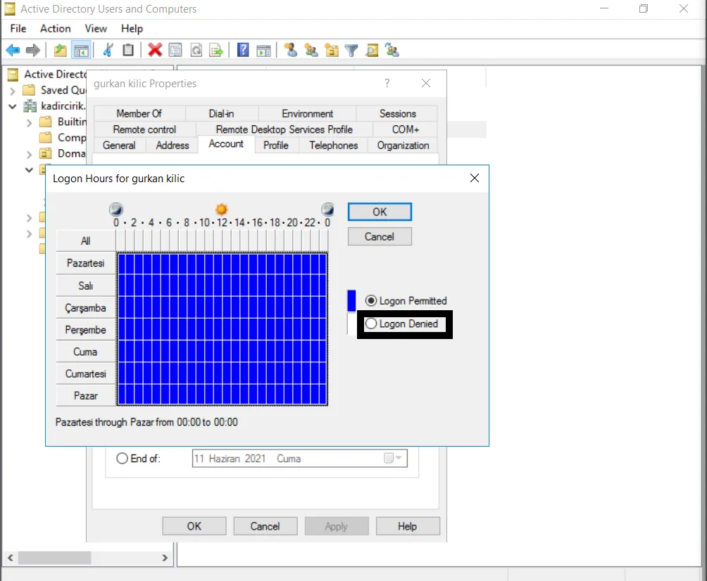Click the blue Logon Permitted color swatch

coord(351,300)
